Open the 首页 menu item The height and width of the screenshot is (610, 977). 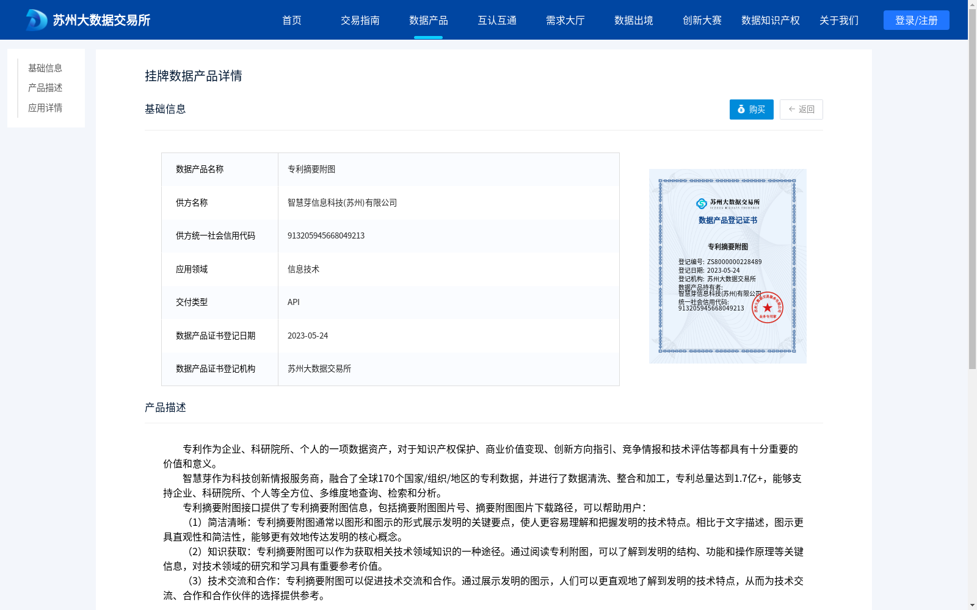point(292,20)
